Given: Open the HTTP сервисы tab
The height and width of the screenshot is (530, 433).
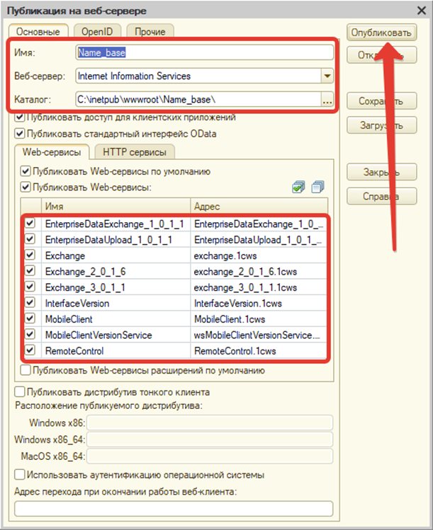Looking at the screenshot, I should pyautogui.click(x=135, y=151).
